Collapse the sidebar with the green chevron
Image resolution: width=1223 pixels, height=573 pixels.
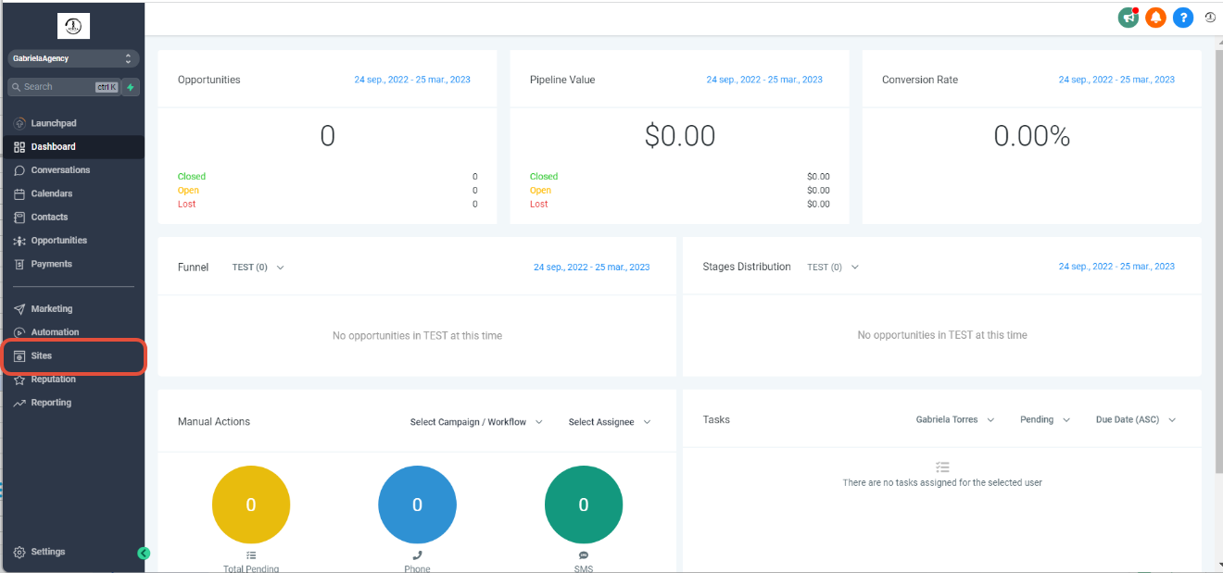pos(144,553)
